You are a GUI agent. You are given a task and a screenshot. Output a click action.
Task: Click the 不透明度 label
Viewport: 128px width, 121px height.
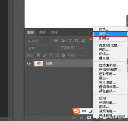coord(68,48)
